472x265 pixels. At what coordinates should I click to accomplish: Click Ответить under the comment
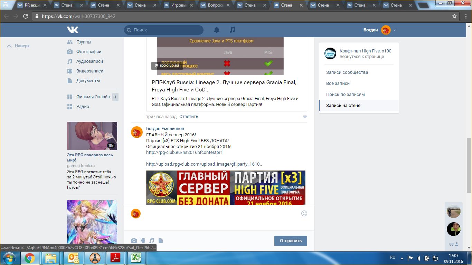click(189, 117)
